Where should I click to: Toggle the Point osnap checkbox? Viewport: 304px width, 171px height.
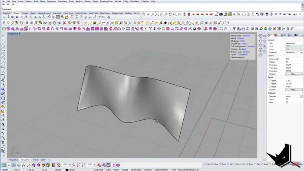220,164
